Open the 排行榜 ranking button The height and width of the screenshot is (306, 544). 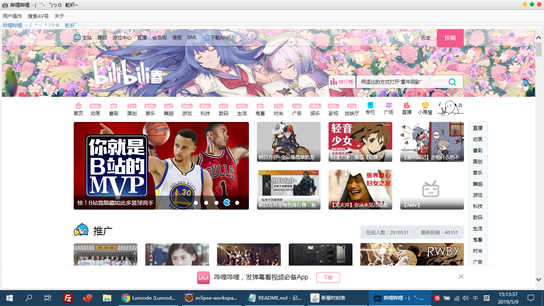[342, 82]
